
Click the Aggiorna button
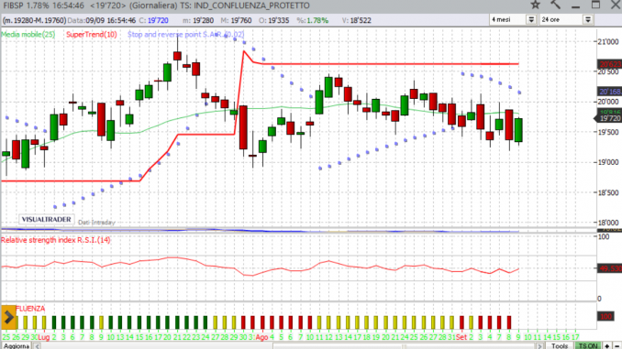tap(16, 346)
